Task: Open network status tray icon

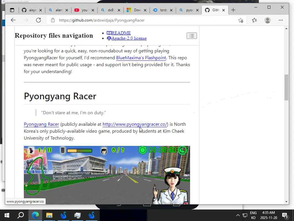Action: pos(245,215)
